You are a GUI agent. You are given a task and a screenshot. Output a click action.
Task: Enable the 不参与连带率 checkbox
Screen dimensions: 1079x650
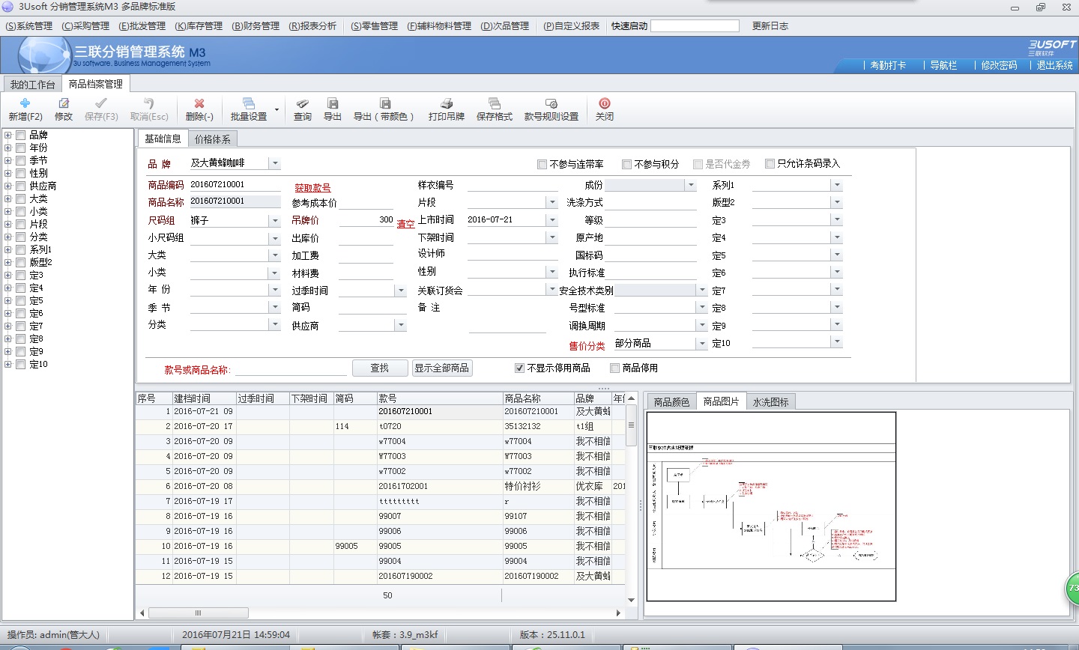click(542, 165)
